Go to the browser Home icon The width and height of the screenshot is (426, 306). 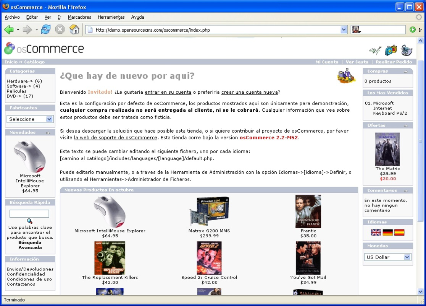[x=74, y=29]
